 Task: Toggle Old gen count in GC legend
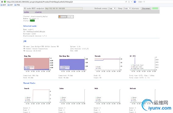pos(136,67)
